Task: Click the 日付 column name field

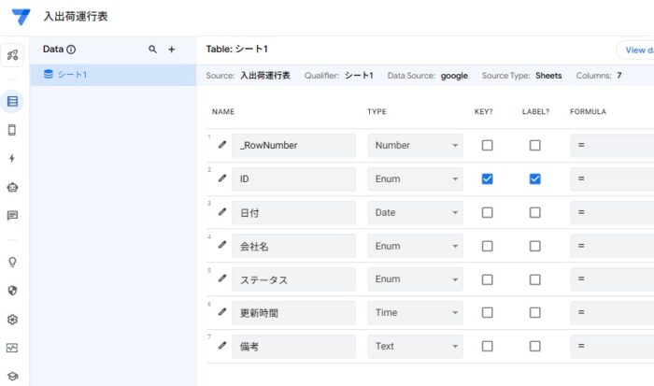Action: [293, 213]
